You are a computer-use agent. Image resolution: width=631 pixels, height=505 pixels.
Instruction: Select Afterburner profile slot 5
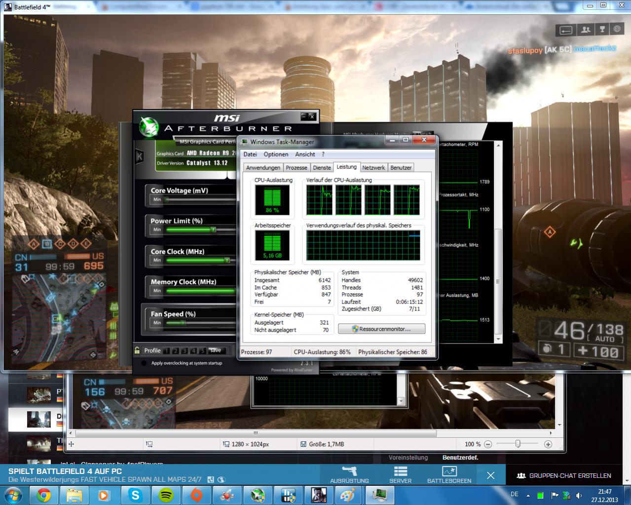click(202, 351)
